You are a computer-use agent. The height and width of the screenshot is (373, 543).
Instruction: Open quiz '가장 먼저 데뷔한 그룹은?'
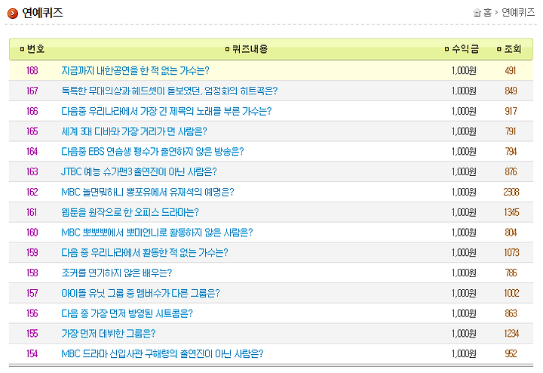click(108, 334)
